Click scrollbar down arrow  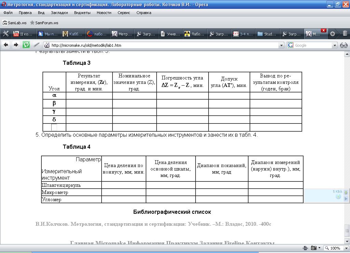tap(347, 241)
